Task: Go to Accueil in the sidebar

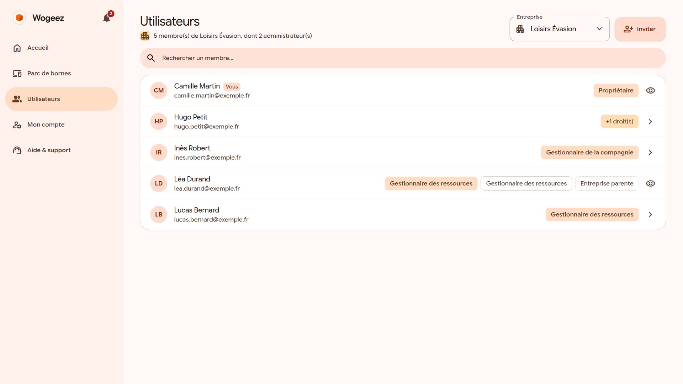Action: click(61, 48)
